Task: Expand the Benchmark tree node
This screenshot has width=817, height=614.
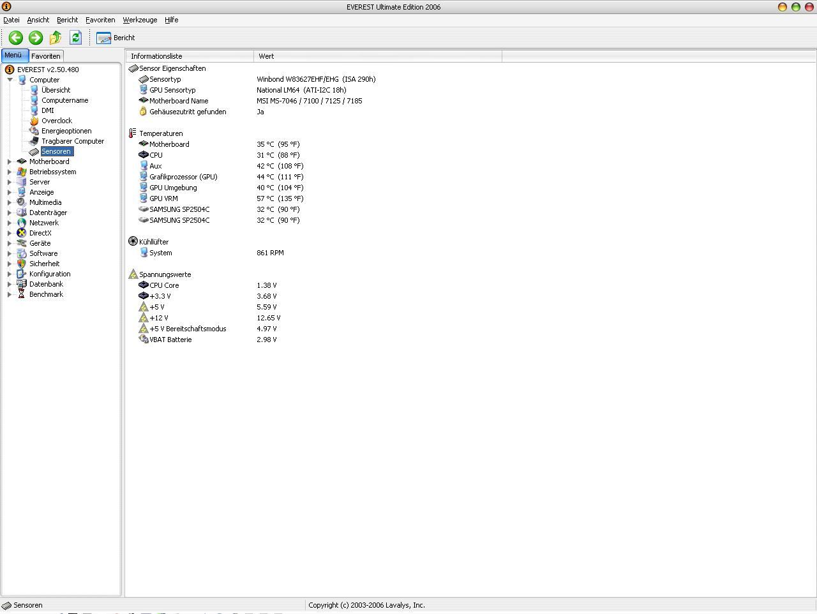Action: 10,294
